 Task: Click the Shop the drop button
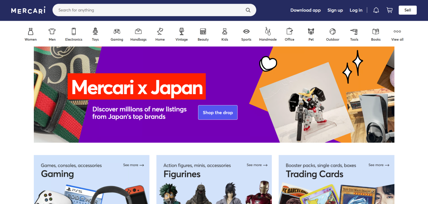pos(218,112)
